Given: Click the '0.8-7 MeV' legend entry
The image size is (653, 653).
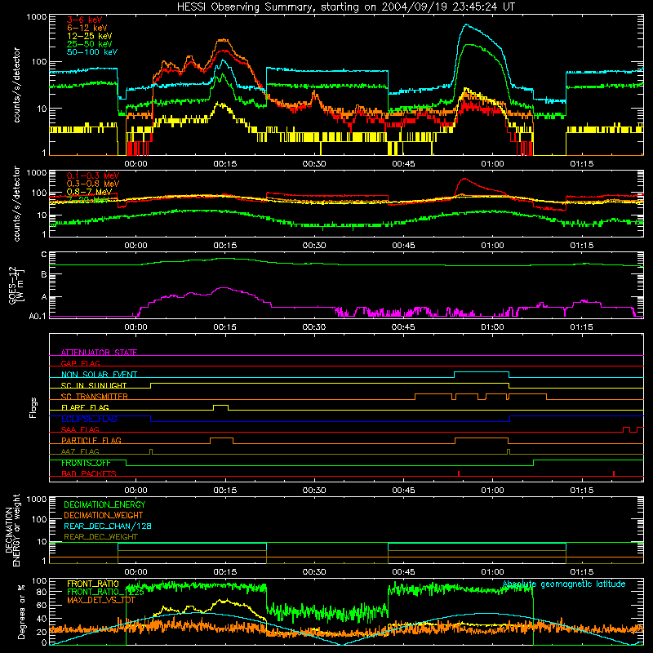Looking at the screenshot, I should (x=90, y=192).
